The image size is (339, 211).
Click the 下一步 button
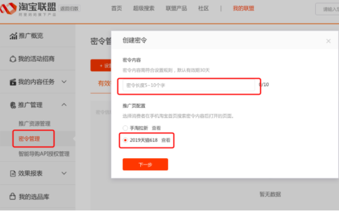145,164
